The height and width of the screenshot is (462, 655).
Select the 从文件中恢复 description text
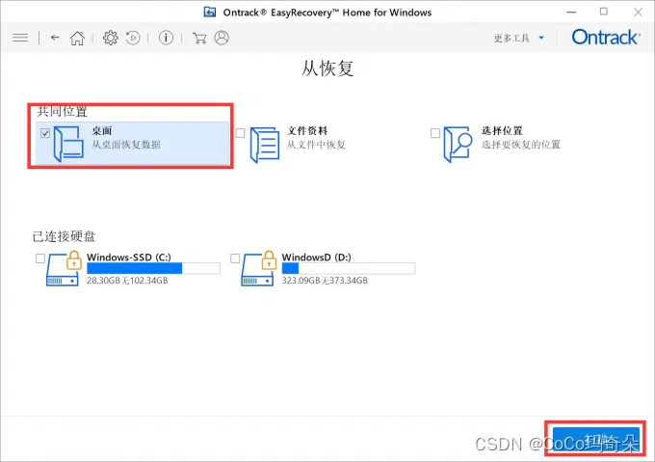pyautogui.click(x=316, y=145)
